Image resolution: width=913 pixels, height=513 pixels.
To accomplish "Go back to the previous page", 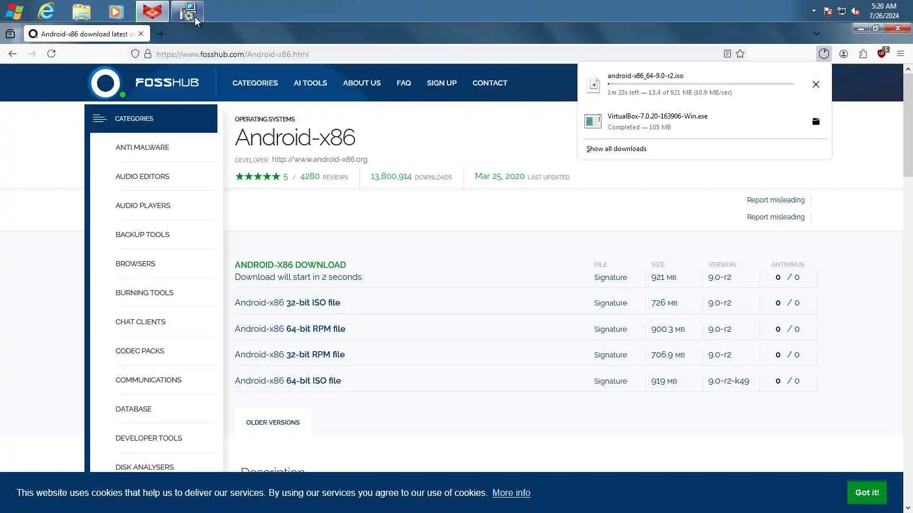I will coord(13,54).
